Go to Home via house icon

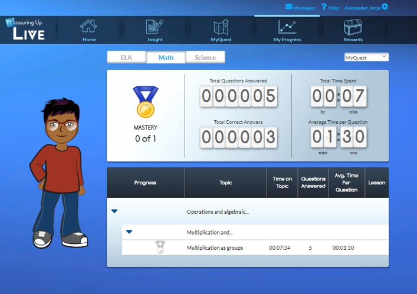tap(88, 26)
